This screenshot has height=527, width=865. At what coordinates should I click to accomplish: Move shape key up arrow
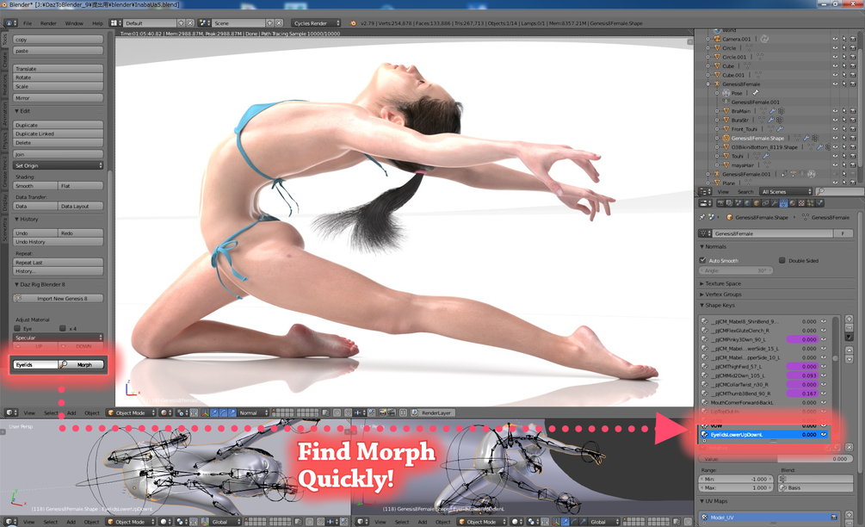point(849,350)
